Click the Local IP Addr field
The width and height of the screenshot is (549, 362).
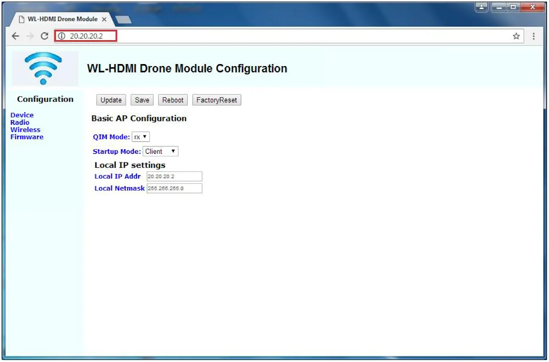pos(174,177)
